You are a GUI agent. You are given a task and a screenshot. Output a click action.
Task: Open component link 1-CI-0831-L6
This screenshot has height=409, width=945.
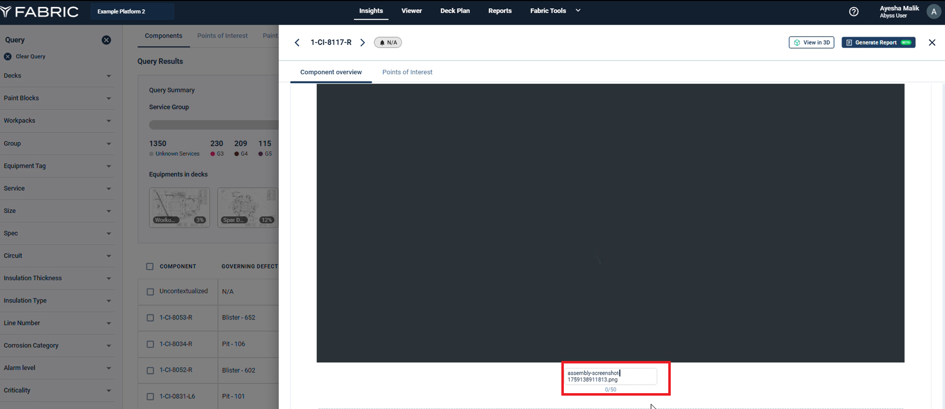[177, 396]
